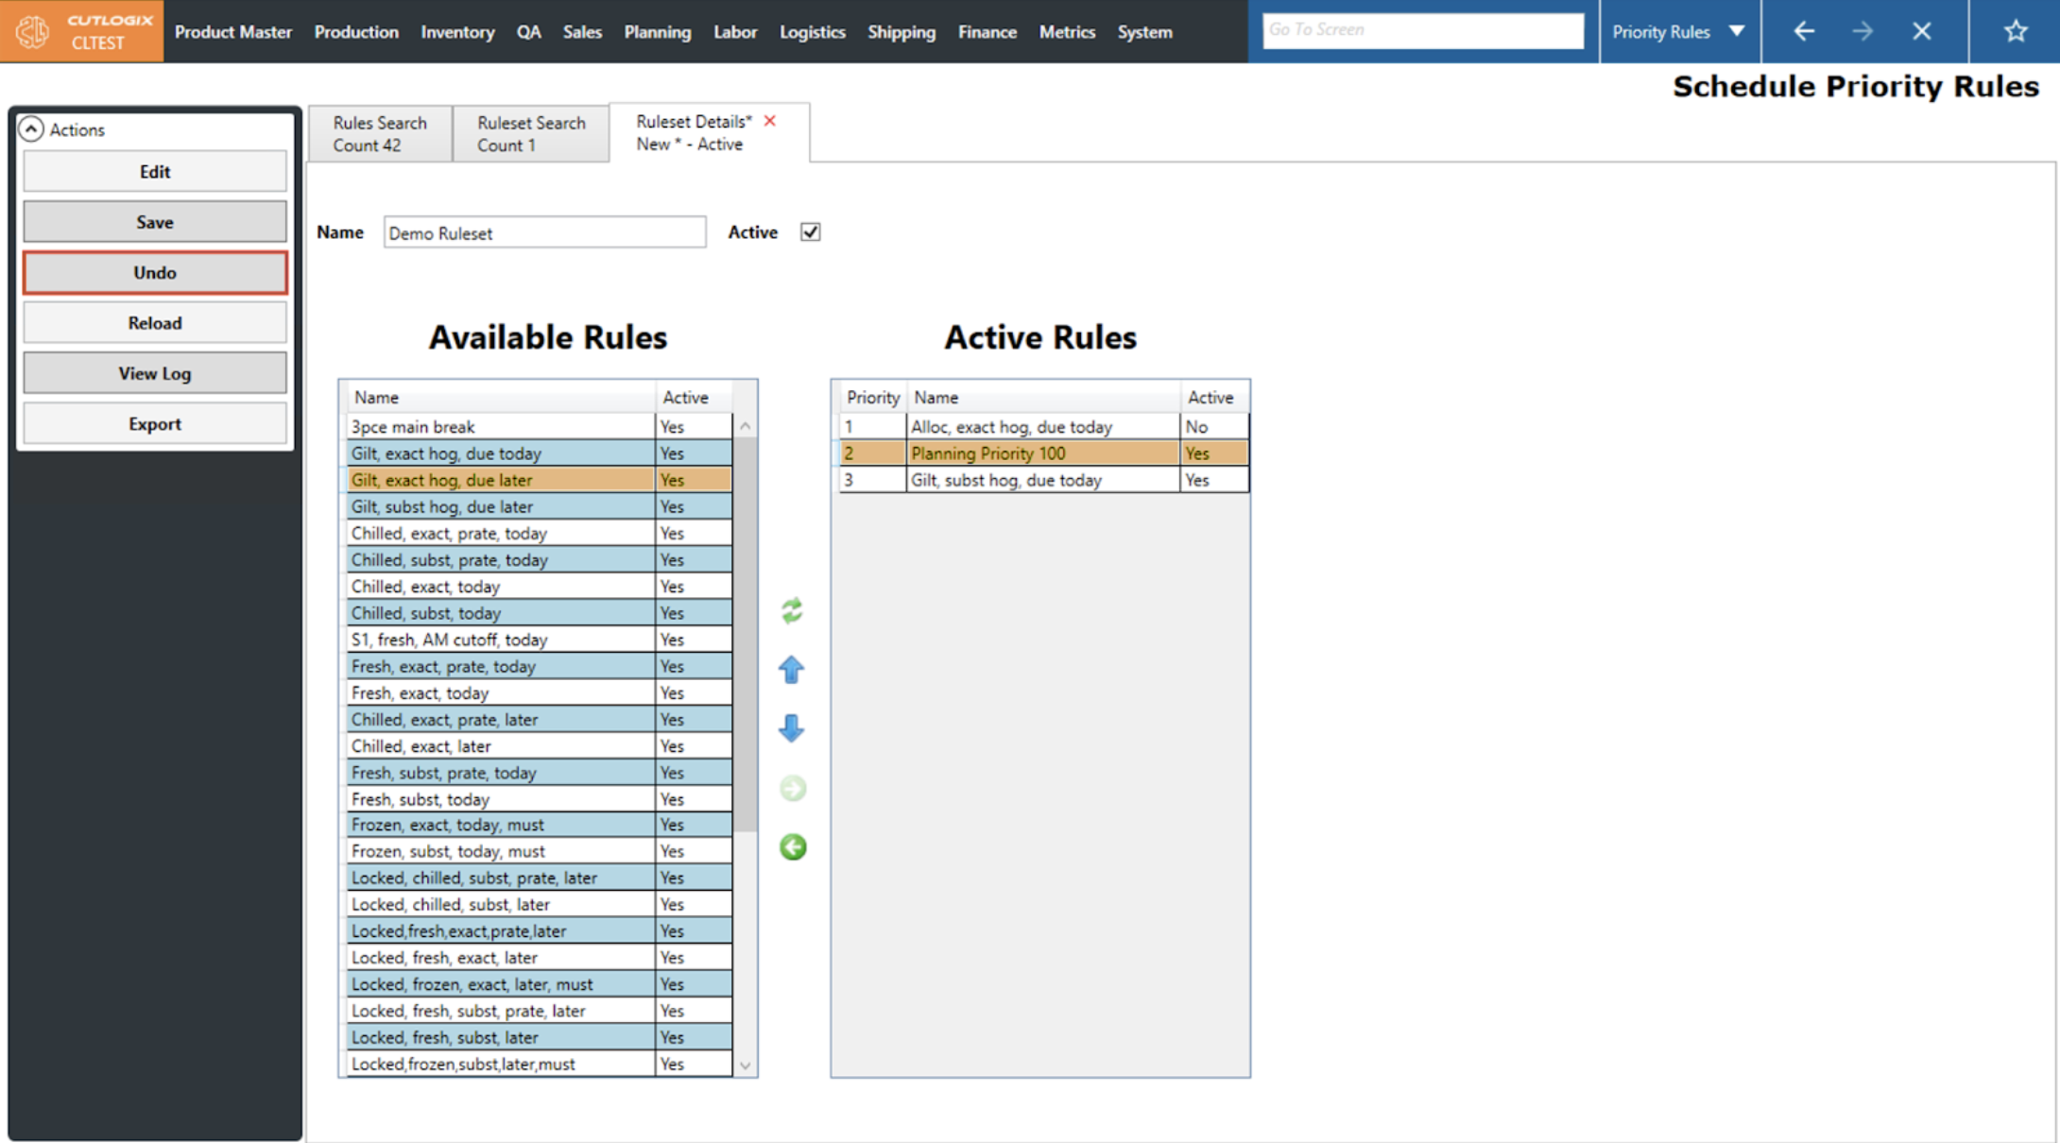
Task: Click the green left arrow remove-rule icon
Action: (793, 847)
